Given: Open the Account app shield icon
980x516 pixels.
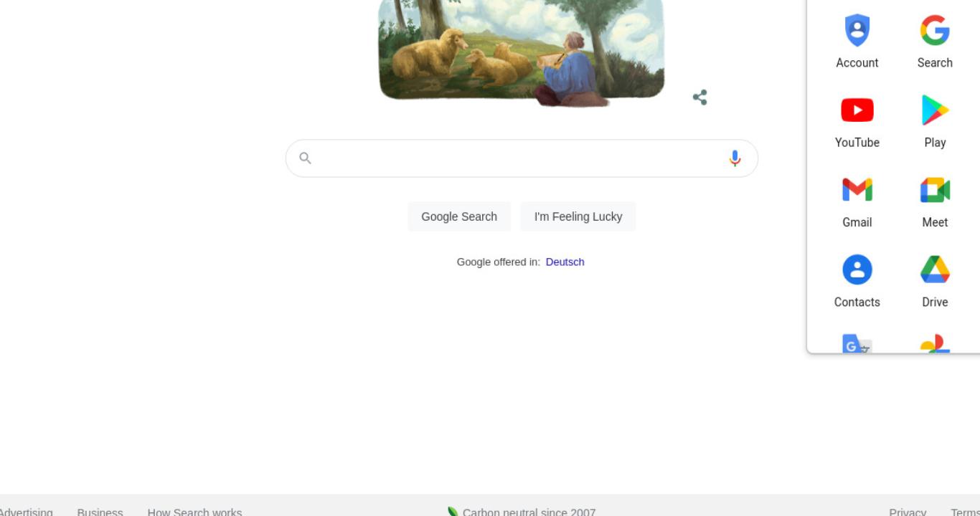Looking at the screenshot, I should click(x=857, y=31).
